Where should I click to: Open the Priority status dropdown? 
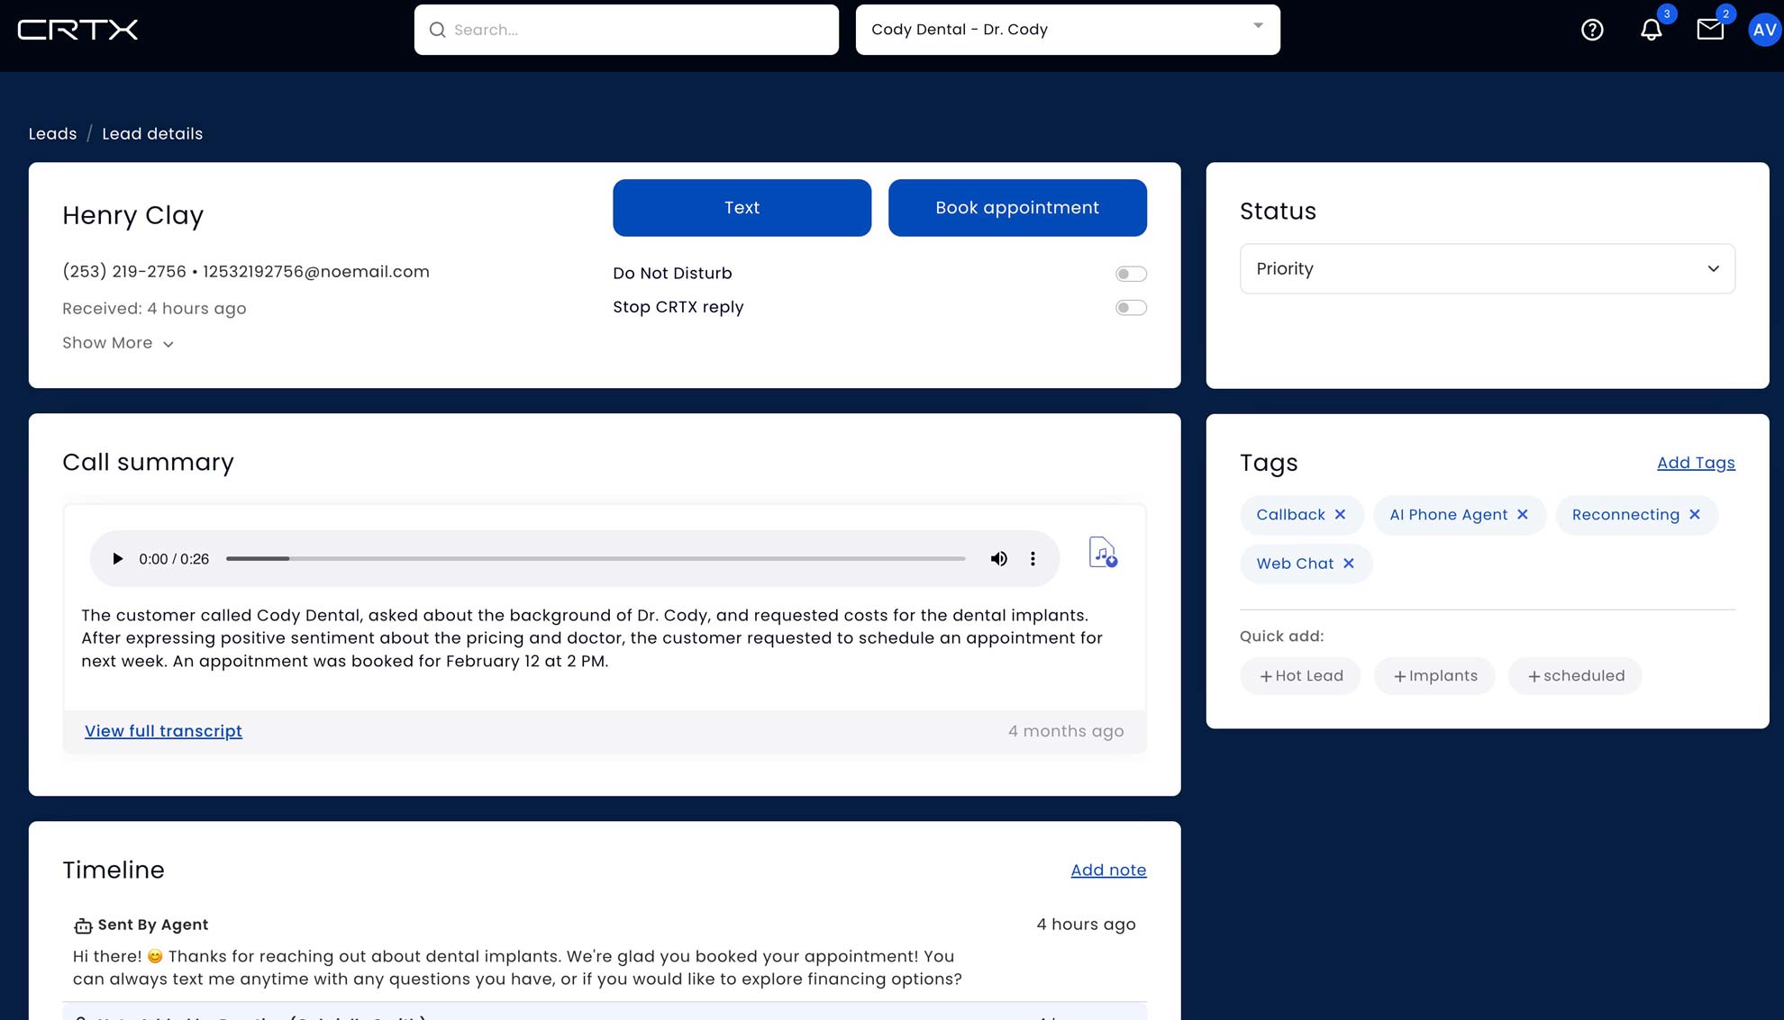[1487, 268]
